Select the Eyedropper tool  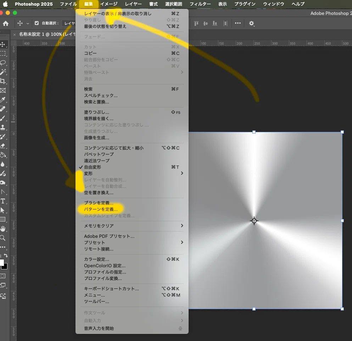tap(3, 100)
